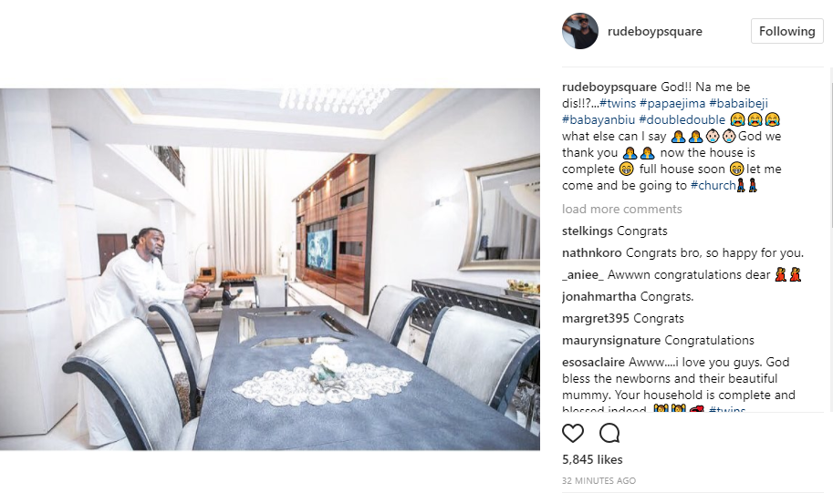Click the comment speech bubble icon
This screenshot has height=503, width=833.
tap(609, 434)
